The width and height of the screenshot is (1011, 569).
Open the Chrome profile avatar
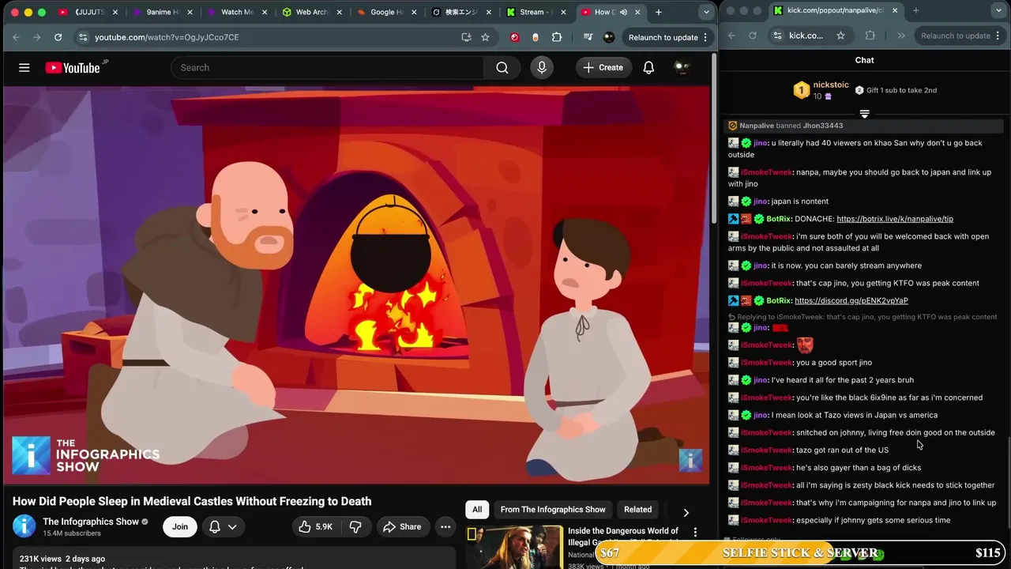tap(609, 37)
